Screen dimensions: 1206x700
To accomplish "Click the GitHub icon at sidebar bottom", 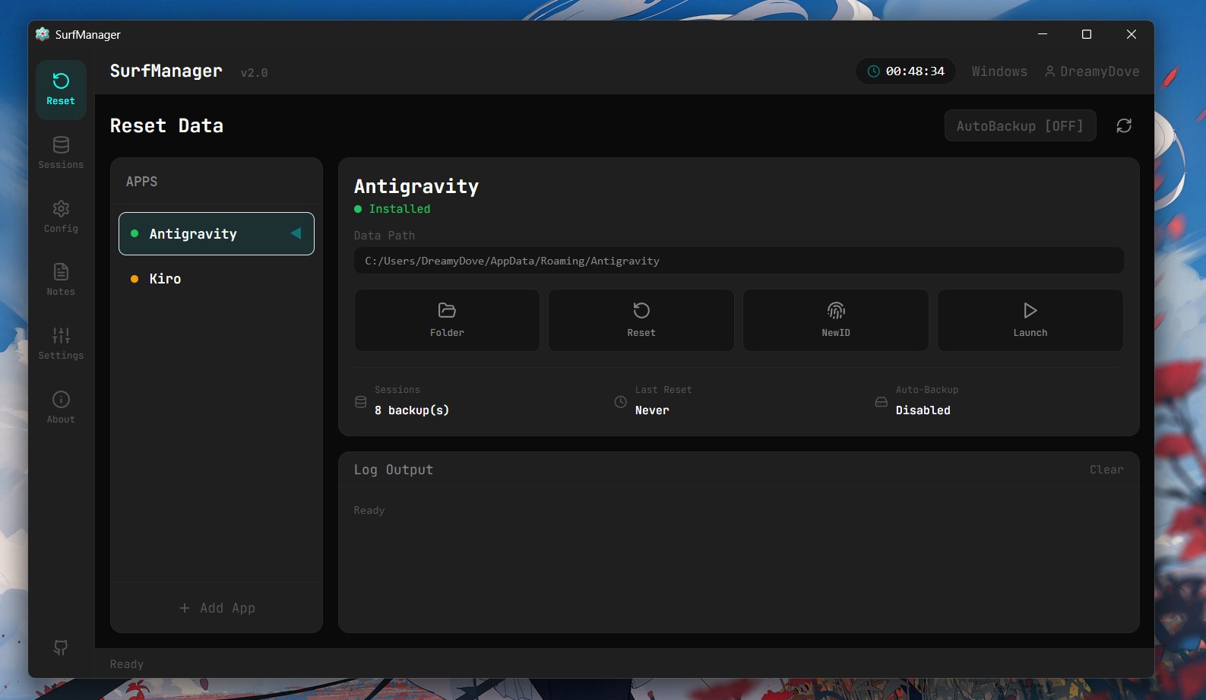I will [61, 647].
